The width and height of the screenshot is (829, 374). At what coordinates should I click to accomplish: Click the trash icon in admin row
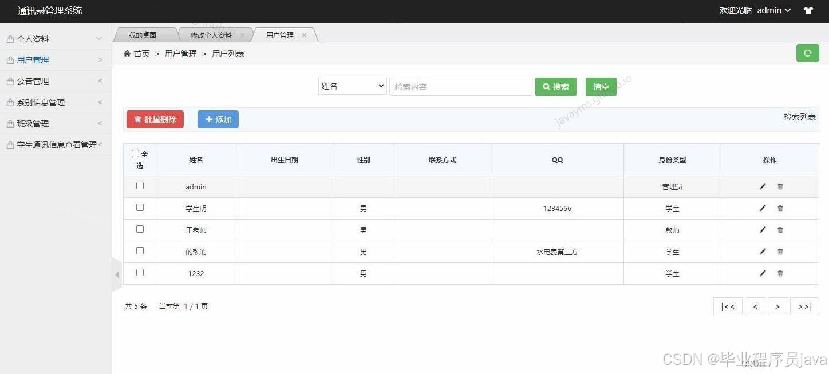[780, 186]
